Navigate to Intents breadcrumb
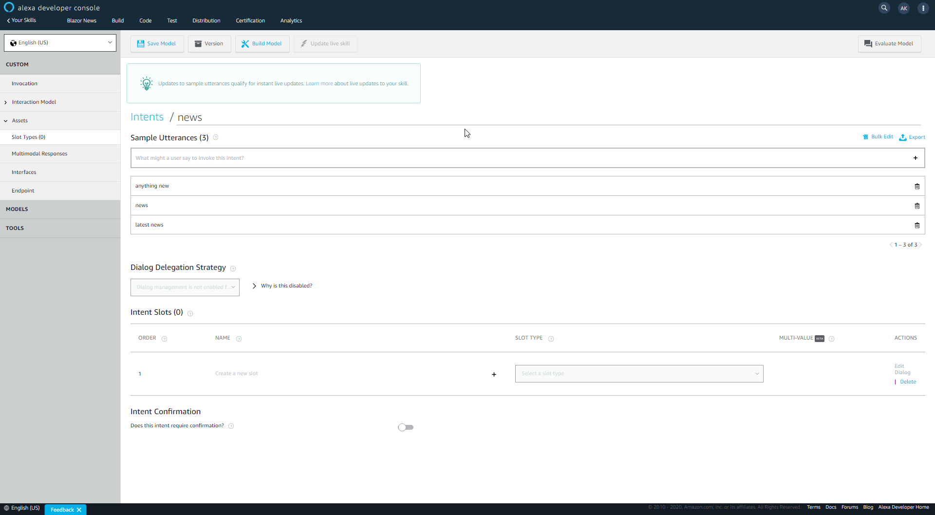The image size is (935, 515). 147,117
